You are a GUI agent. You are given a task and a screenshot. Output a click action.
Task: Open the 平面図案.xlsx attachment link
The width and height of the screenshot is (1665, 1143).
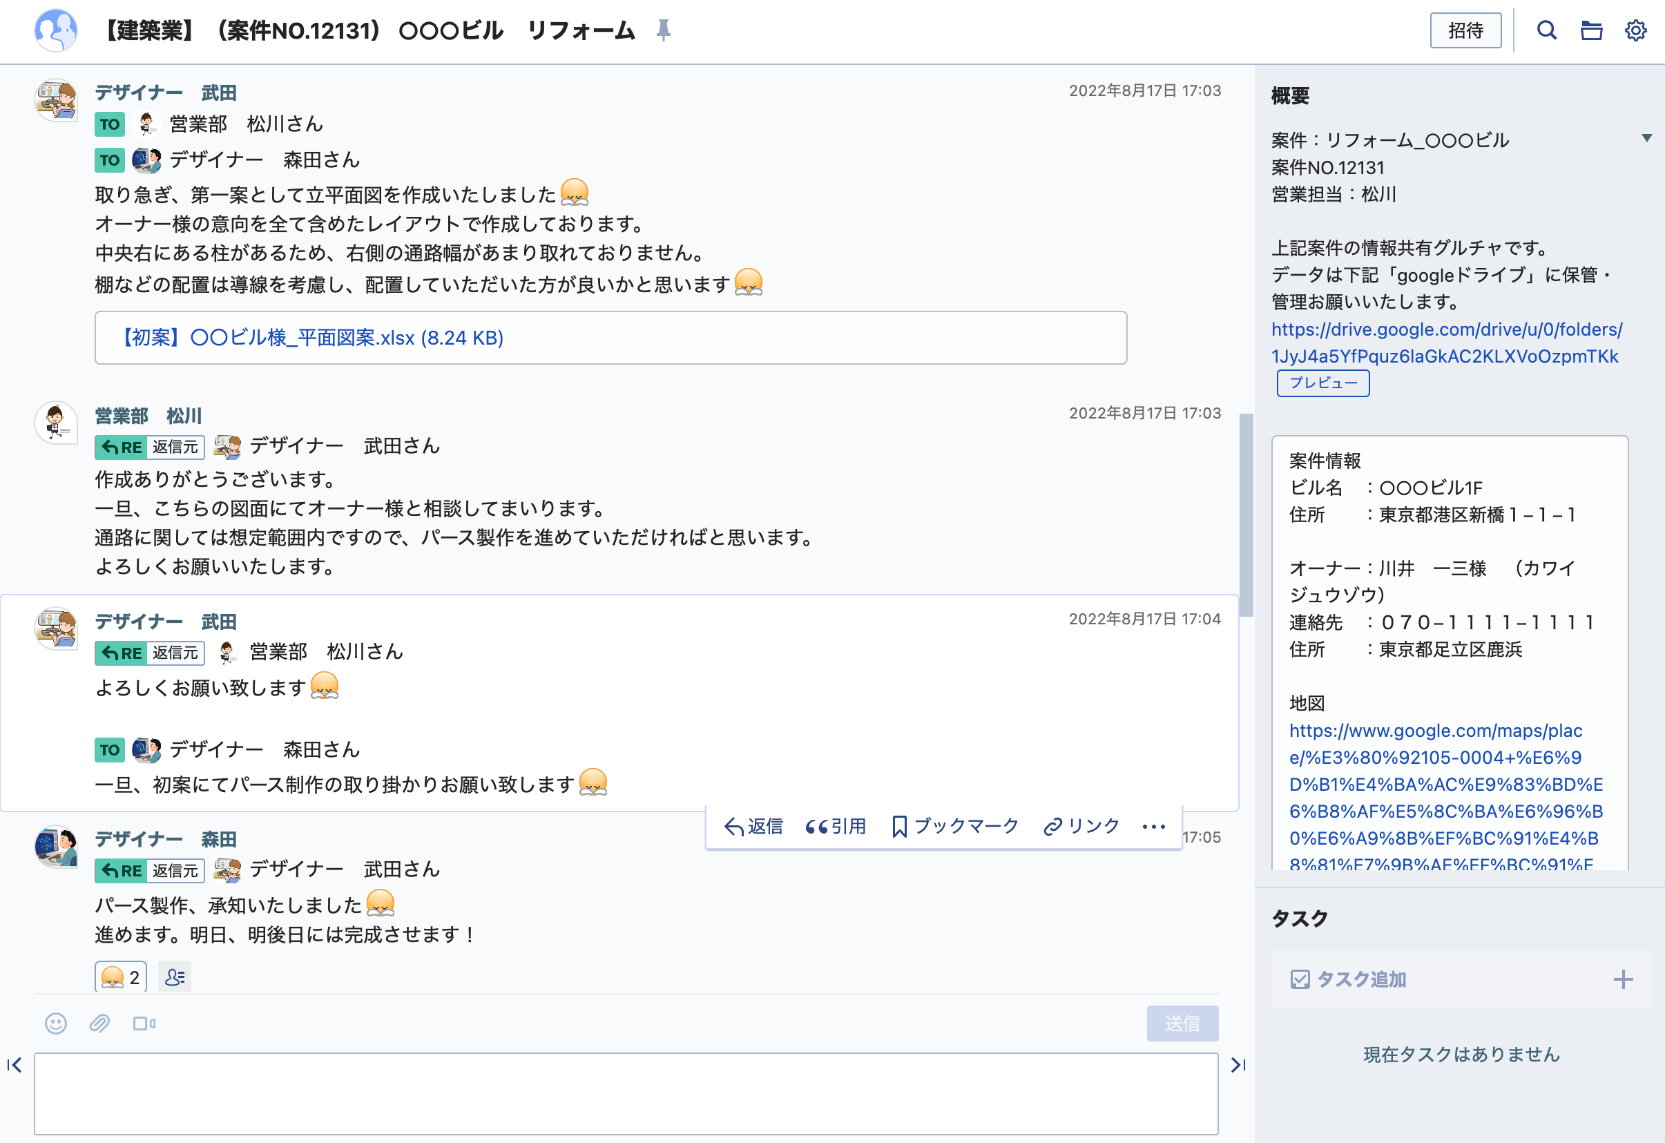click(x=311, y=338)
